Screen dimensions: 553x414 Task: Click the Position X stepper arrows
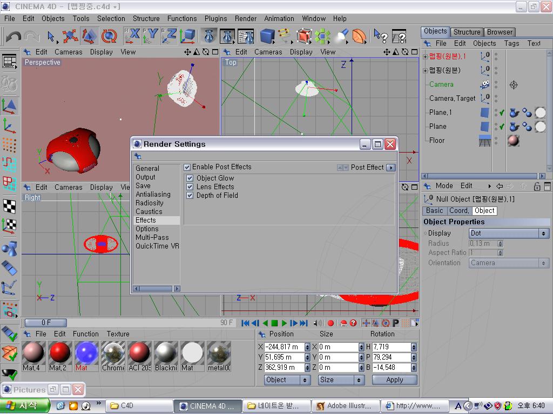pyautogui.click(x=307, y=347)
